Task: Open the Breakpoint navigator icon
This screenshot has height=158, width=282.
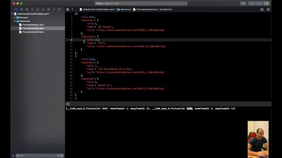Action: click(x=54, y=9)
